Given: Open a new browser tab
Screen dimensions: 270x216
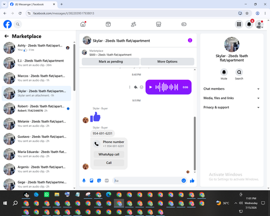Looking at the screenshot, I should 62,4.
